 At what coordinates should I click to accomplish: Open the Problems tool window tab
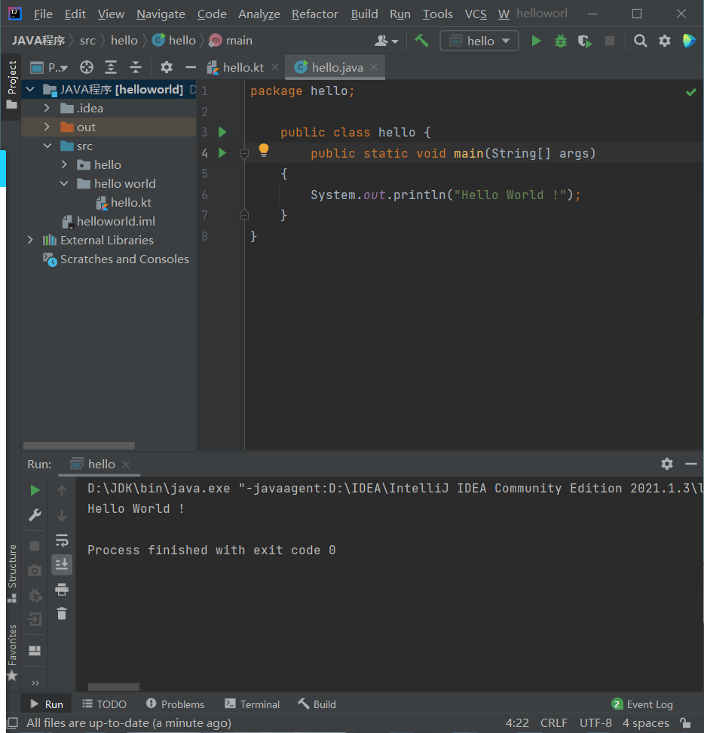point(175,704)
